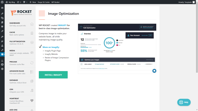
Task: Open the CDN tab
Action: pyautogui.click(x=21, y=90)
